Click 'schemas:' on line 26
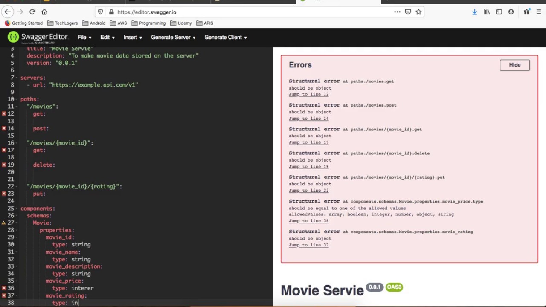The image size is (546, 307). (39, 216)
